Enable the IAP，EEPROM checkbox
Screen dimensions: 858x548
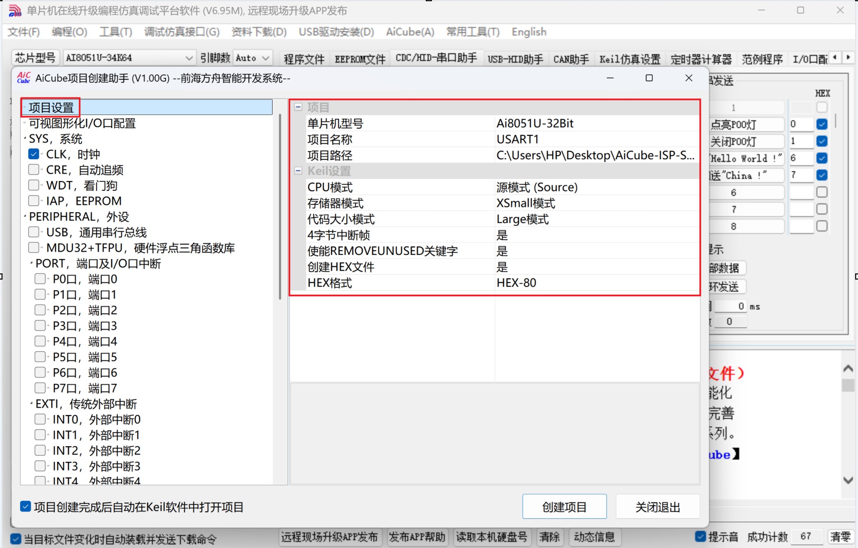pos(34,201)
